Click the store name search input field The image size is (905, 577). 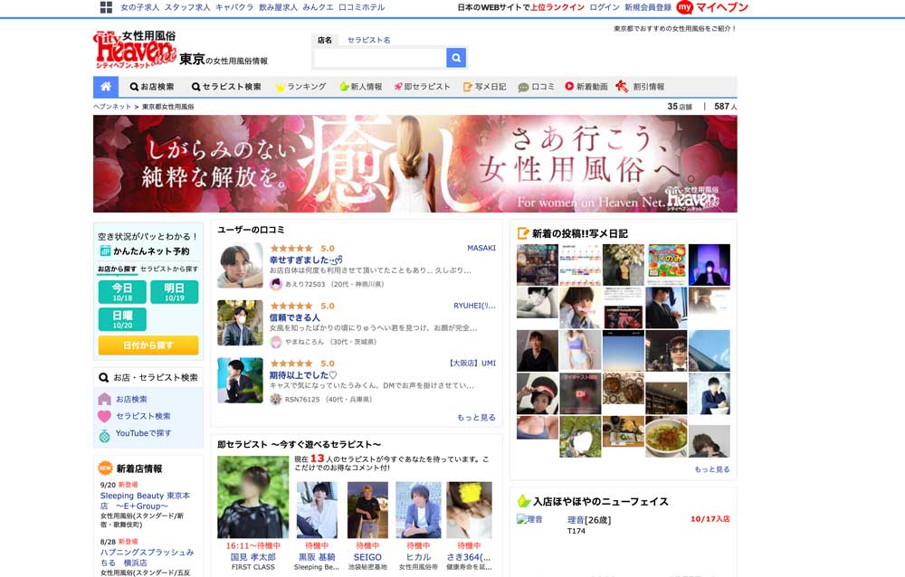pos(379,58)
